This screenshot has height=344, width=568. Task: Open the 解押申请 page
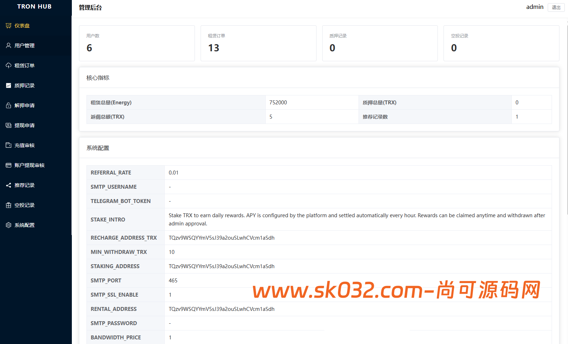pyautogui.click(x=36, y=105)
